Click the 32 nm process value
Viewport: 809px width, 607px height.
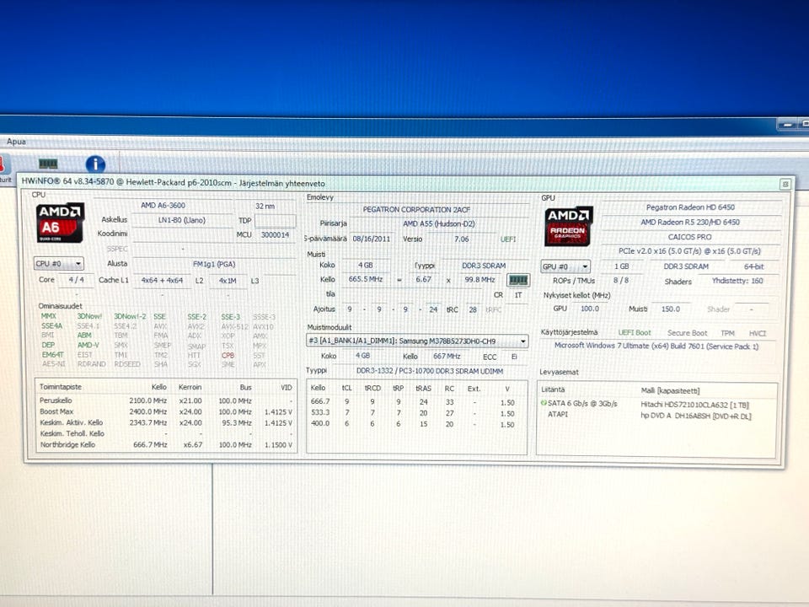pyautogui.click(x=265, y=206)
